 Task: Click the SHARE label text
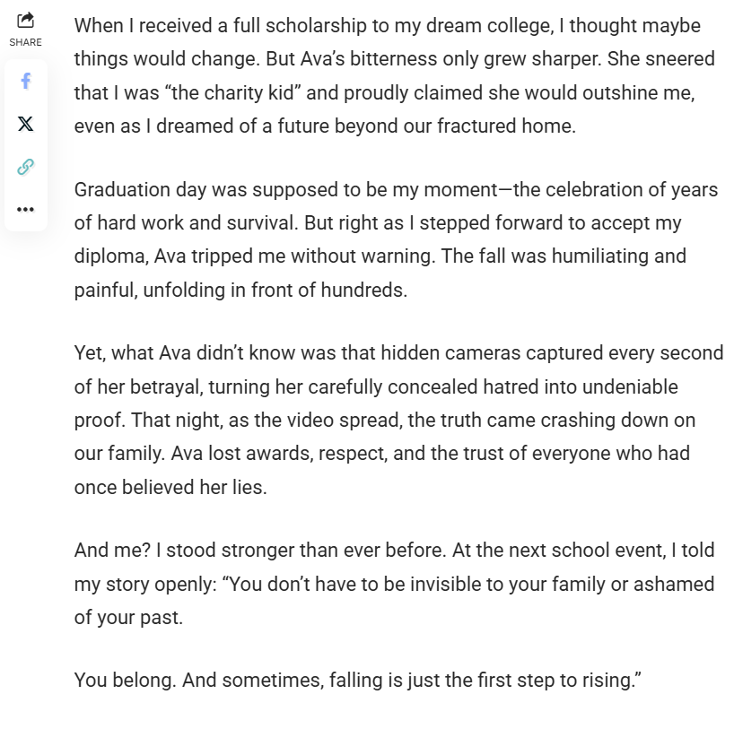(x=25, y=42)
